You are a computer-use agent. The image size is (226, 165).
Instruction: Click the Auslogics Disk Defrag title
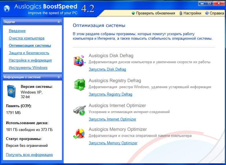tap(111, 56)
